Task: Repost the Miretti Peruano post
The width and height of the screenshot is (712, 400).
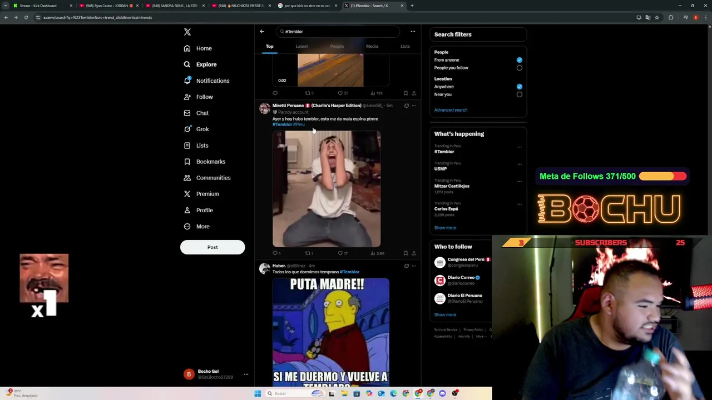Action: point(309,253)
